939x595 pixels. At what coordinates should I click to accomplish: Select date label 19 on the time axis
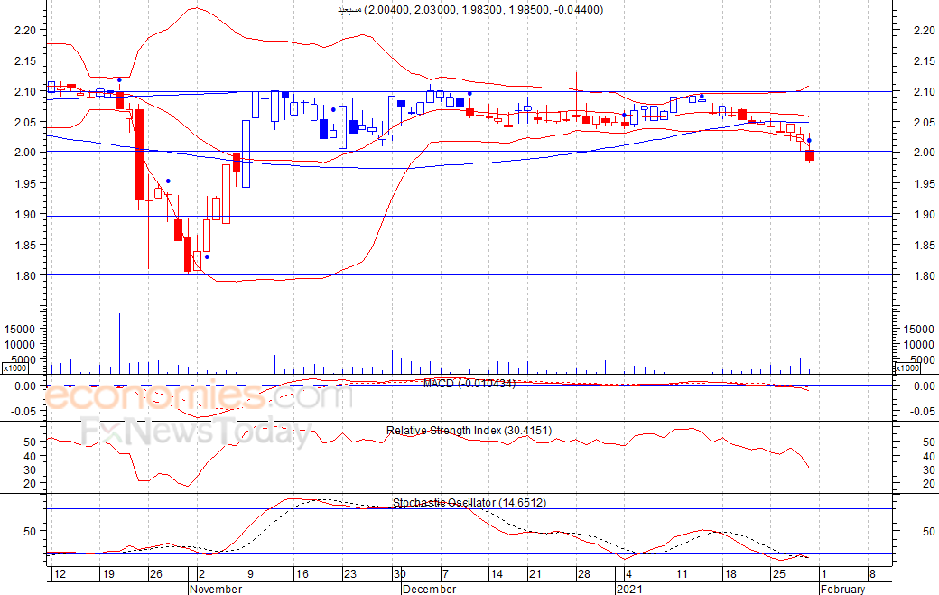[107, 574]
